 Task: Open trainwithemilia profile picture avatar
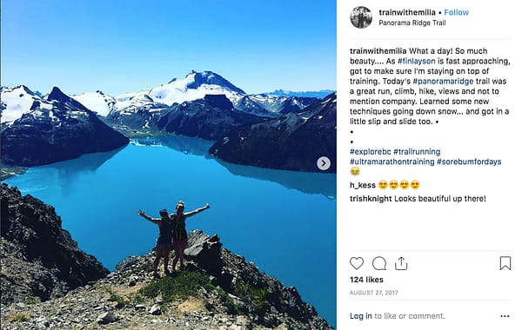[x=361, y=17]
